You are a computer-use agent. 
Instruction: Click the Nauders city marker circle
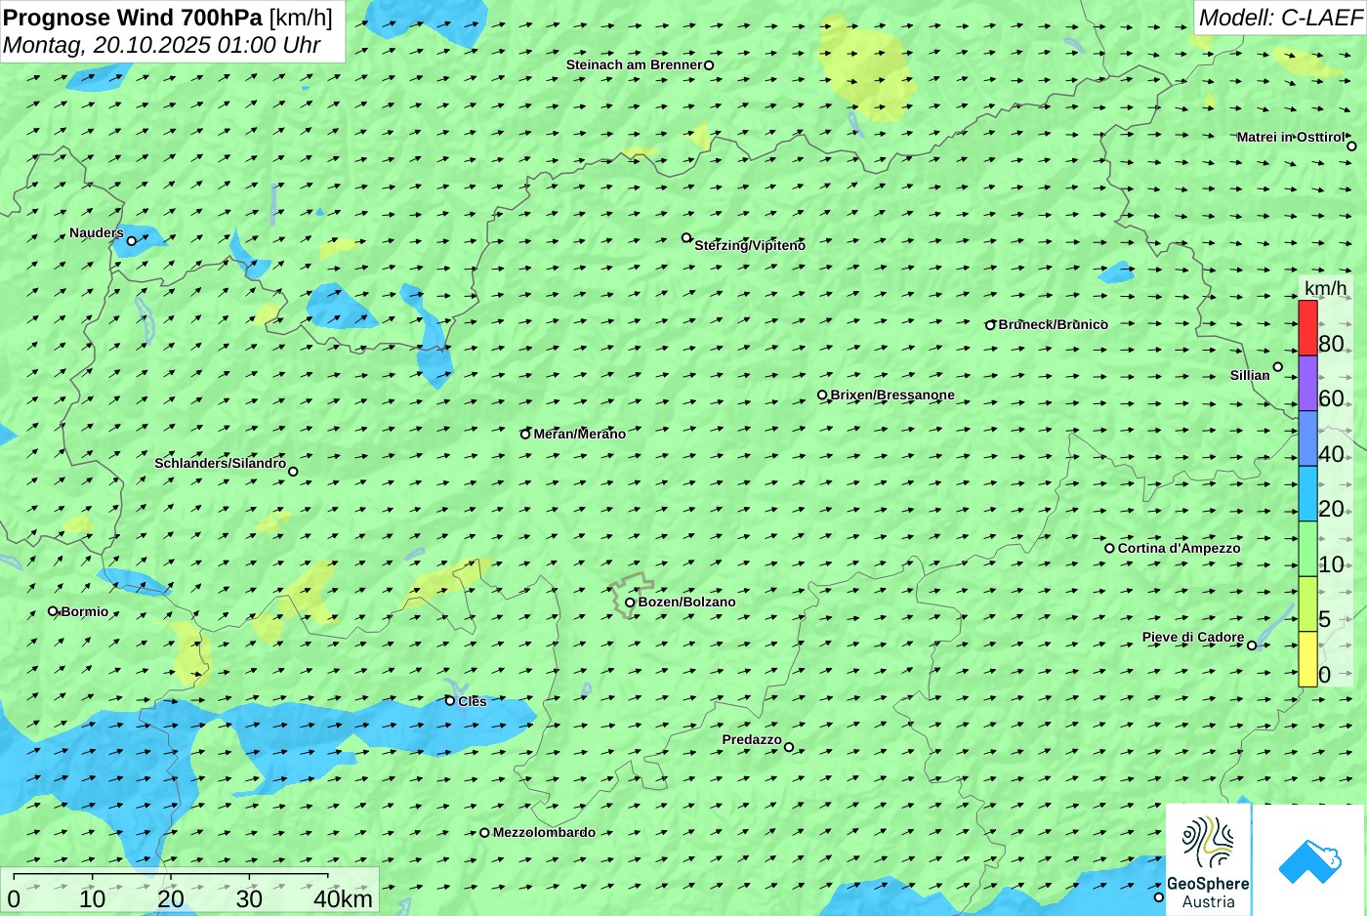click(131, 240)
